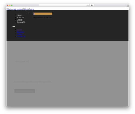Visit the blue Contact Us link in the lower menu
Screen dimensions: 135x114
pyautogui.click(x=21, y=36)
